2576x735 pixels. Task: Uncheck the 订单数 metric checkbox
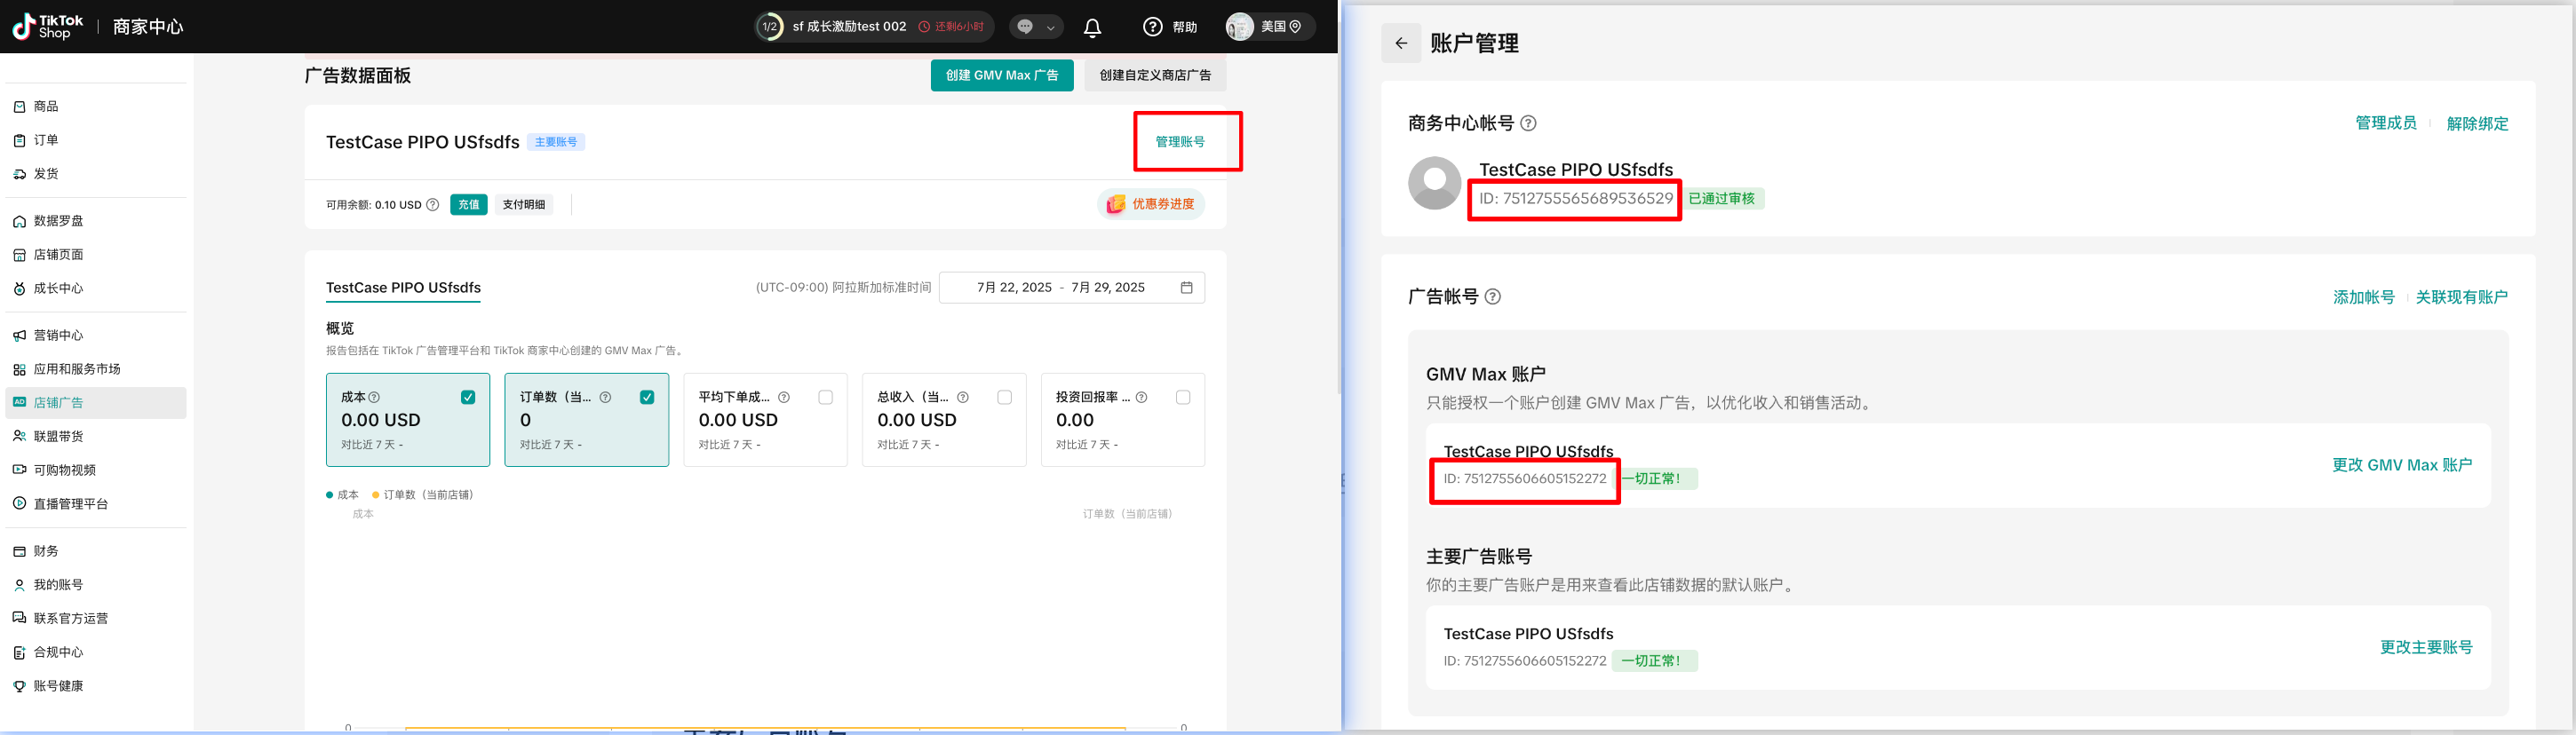pyautogui.click(x=647, y=398)
